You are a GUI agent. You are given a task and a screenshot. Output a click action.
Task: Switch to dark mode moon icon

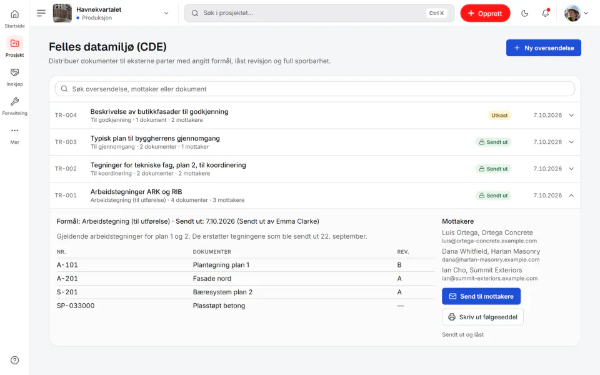[x=524, y=13]
